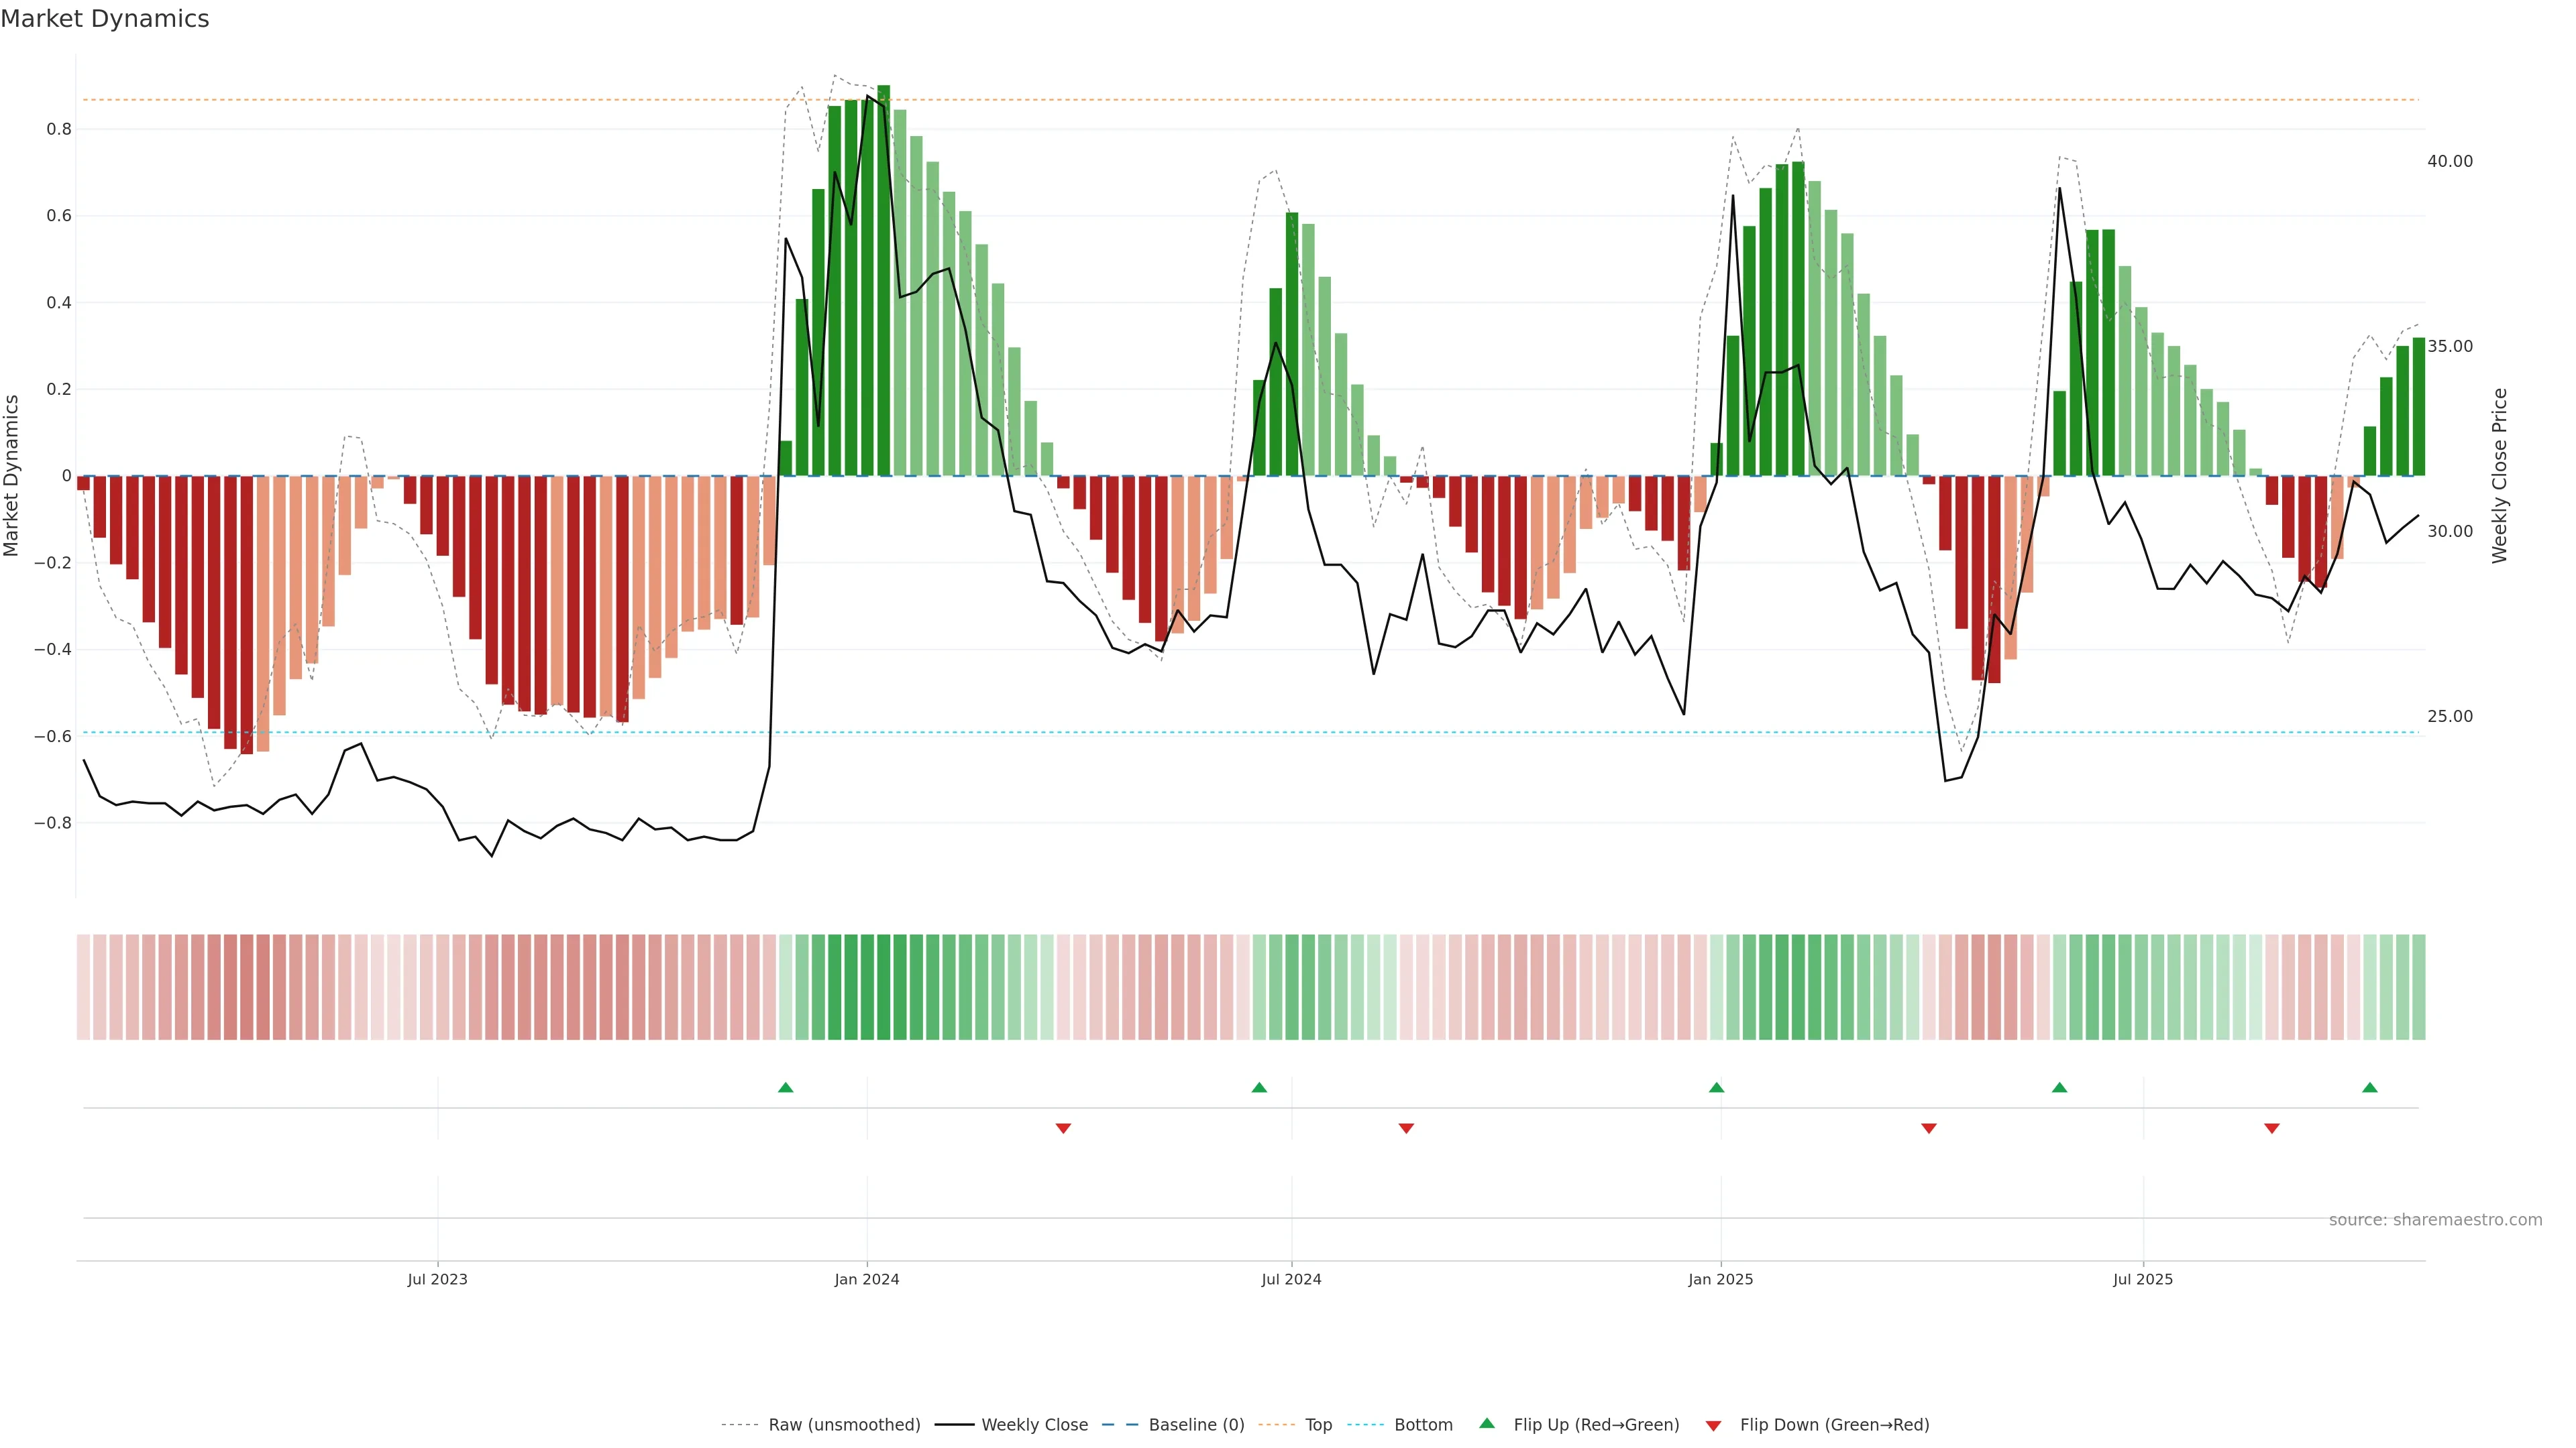Click the Flip Down (Green→Red) legend item

(x=1834, y=1425)
